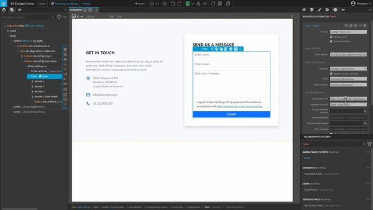Undo the last action
Screen dimensions: 373x210
click(x=173, y=3)
